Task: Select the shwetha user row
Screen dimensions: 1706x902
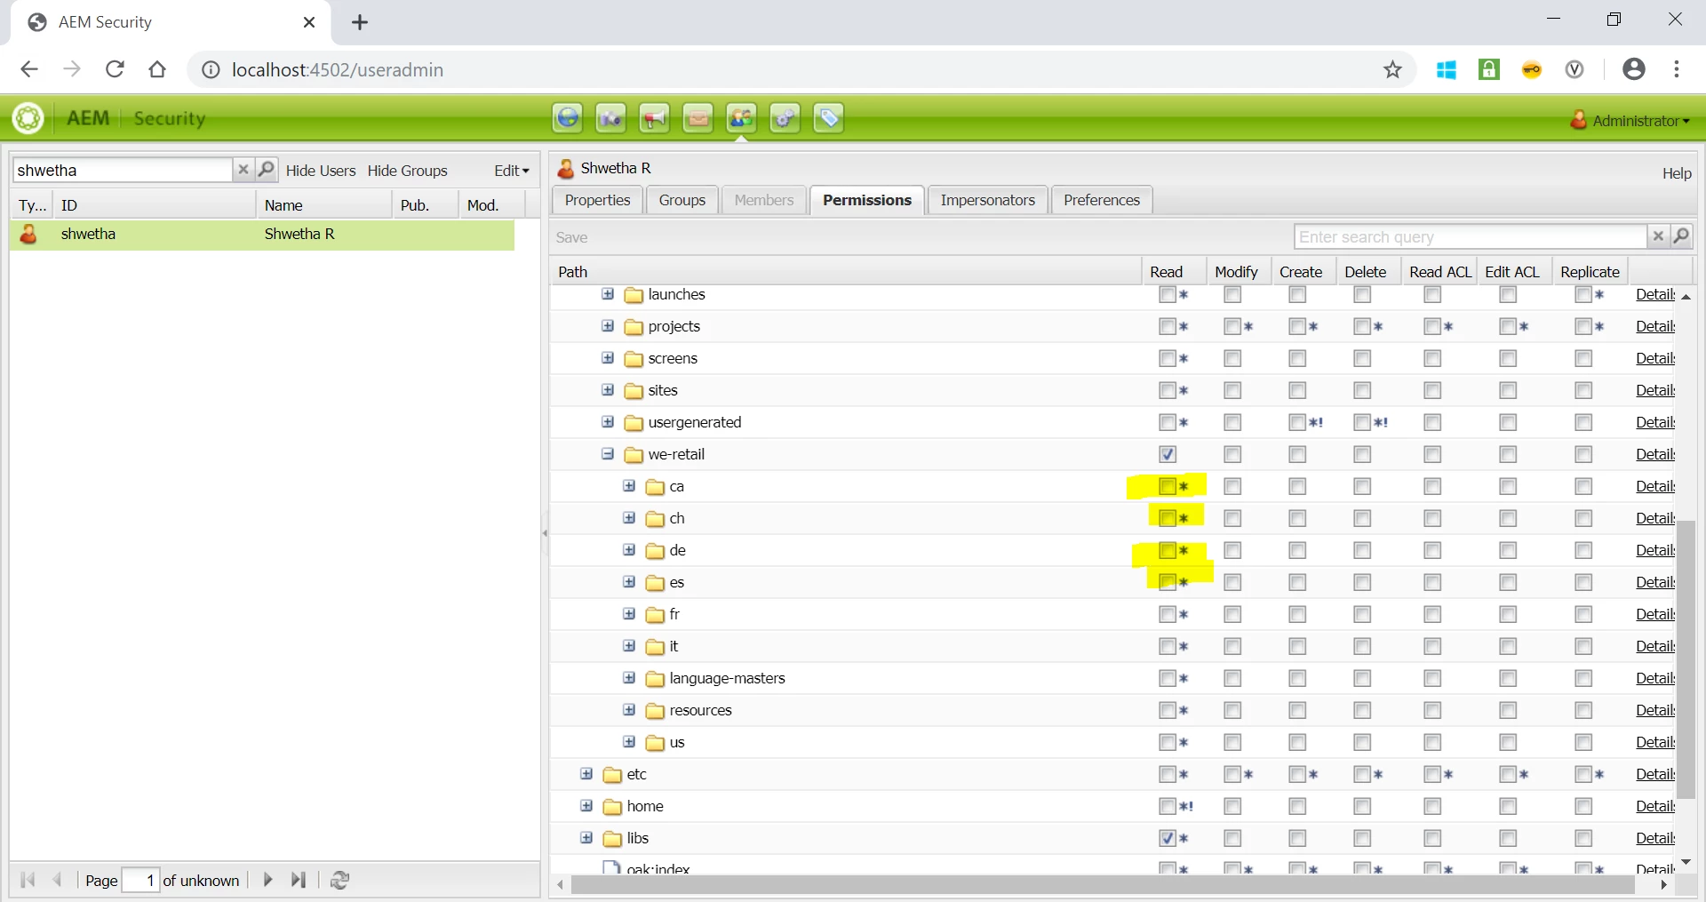Action: coord(262,235)
